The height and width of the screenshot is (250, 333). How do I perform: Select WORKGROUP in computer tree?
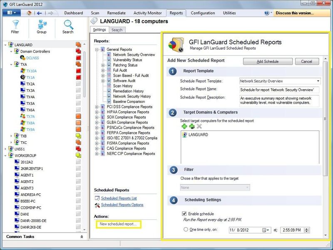tap(25, 155)
